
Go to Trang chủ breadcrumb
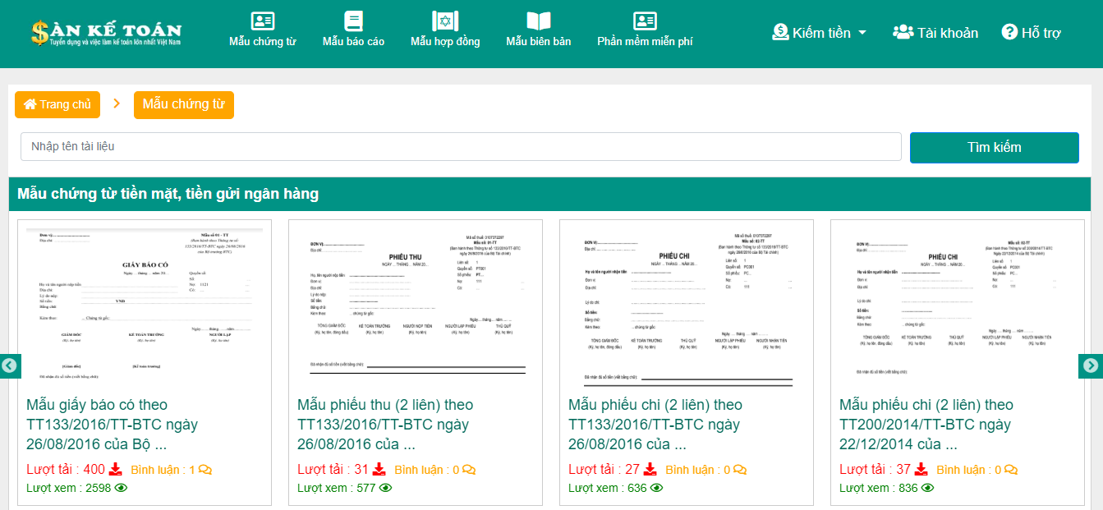(x=57, y=104)
